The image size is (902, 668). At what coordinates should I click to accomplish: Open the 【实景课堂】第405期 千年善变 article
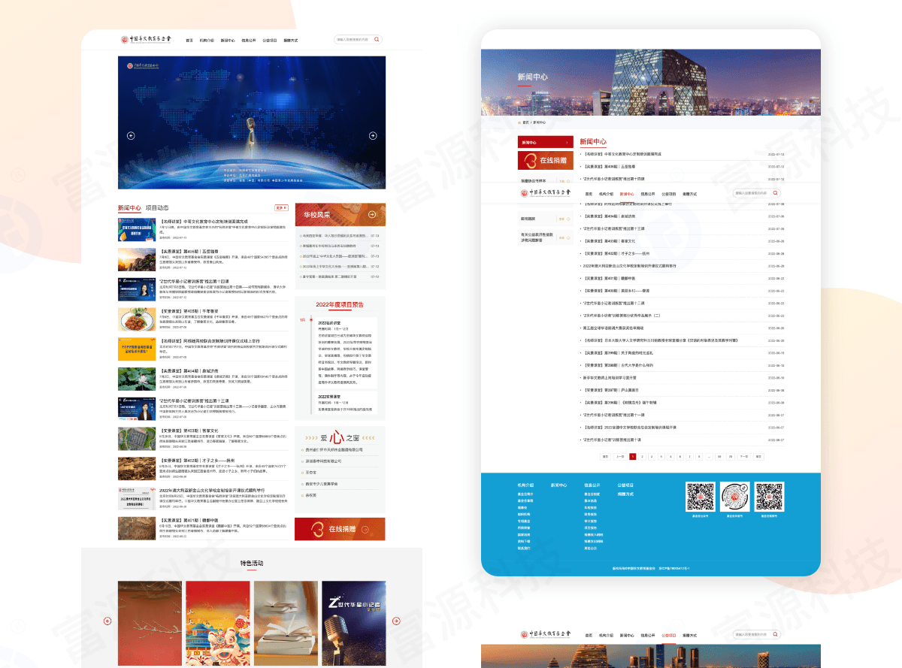[x=188, y=311]
